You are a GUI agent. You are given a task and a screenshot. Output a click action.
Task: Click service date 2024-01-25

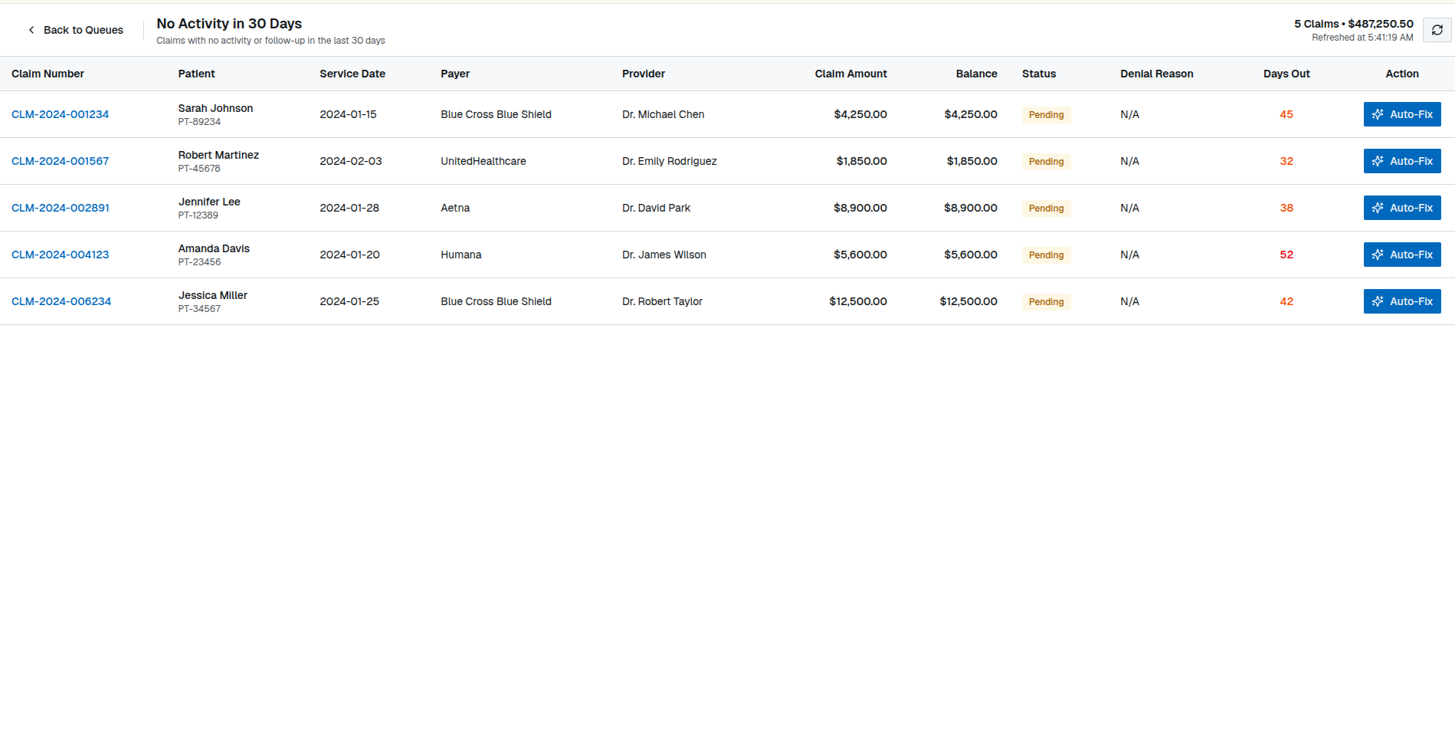349,301
